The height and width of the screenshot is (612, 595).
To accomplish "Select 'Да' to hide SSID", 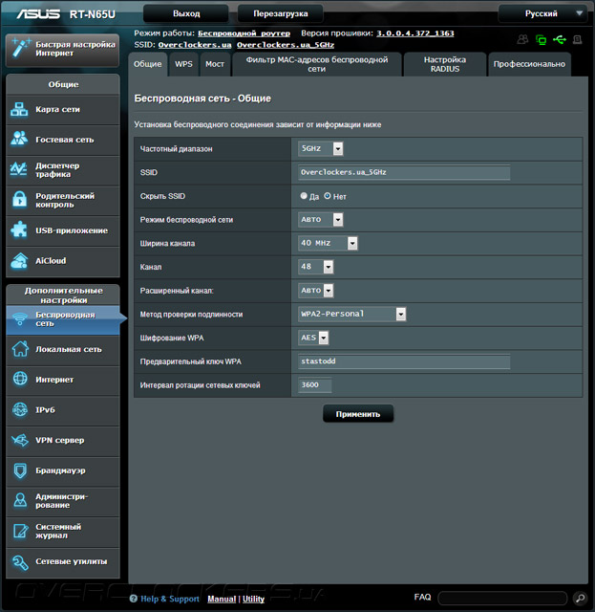I will [x=304, y=196].
